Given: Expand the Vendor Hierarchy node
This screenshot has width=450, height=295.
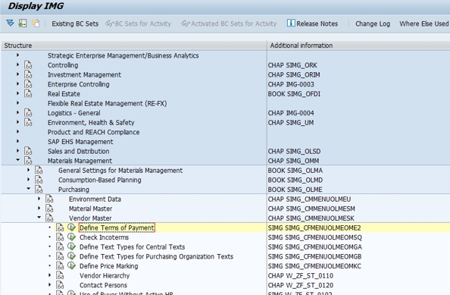Looking at the screenshot, I should (x=50, y=275).
